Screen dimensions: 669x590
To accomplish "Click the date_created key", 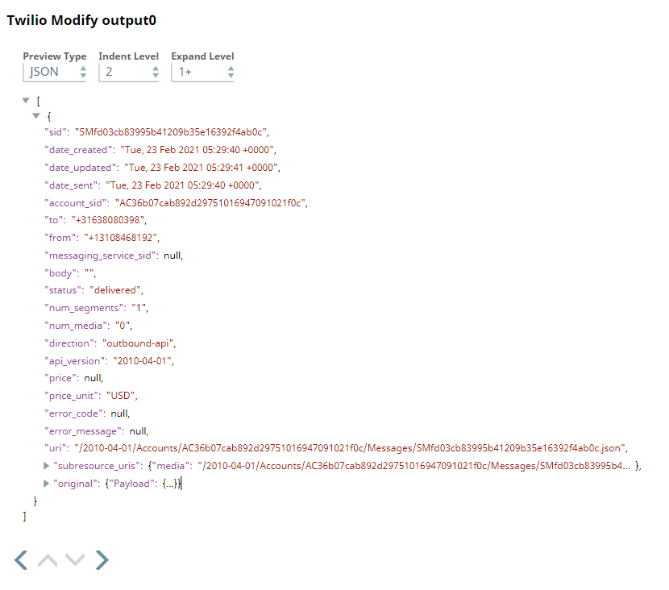I will point(79,150).
